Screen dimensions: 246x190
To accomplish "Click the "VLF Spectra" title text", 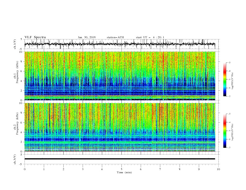I will (35, 37).
